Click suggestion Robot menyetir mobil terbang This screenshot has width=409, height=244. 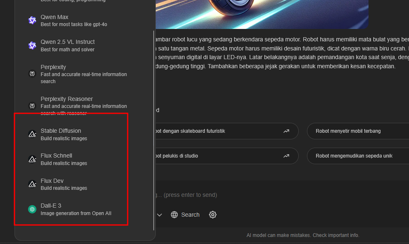click(x=348, y=131)
